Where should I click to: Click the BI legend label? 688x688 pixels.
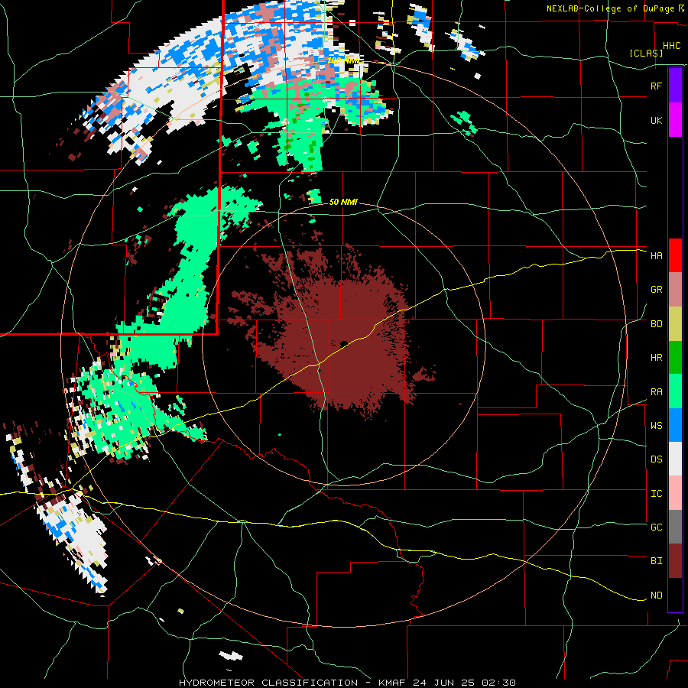(x=656, y=561)
